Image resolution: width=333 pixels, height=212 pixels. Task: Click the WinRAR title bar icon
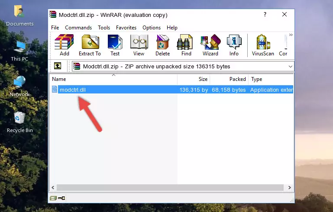(x=53, y=14)
